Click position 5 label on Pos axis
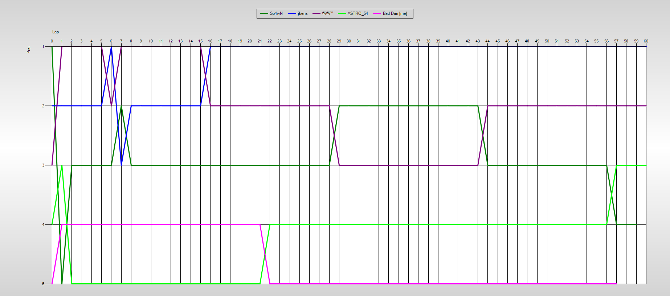670x296 pixels. 43,284
